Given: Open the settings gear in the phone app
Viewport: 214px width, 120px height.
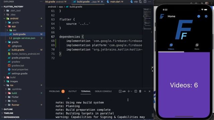Looking at the screenshot, I should point(206,16).
